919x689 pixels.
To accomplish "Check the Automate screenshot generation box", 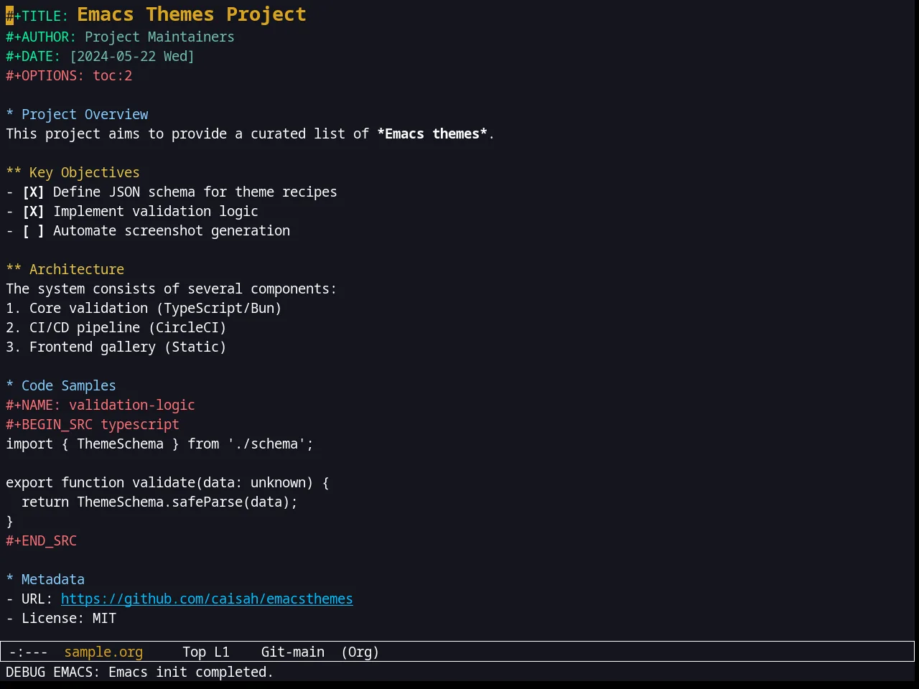I will point(33,231).
